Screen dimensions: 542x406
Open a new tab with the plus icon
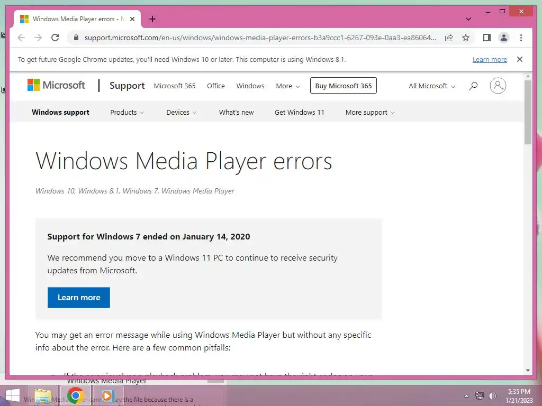coord(152,19)
